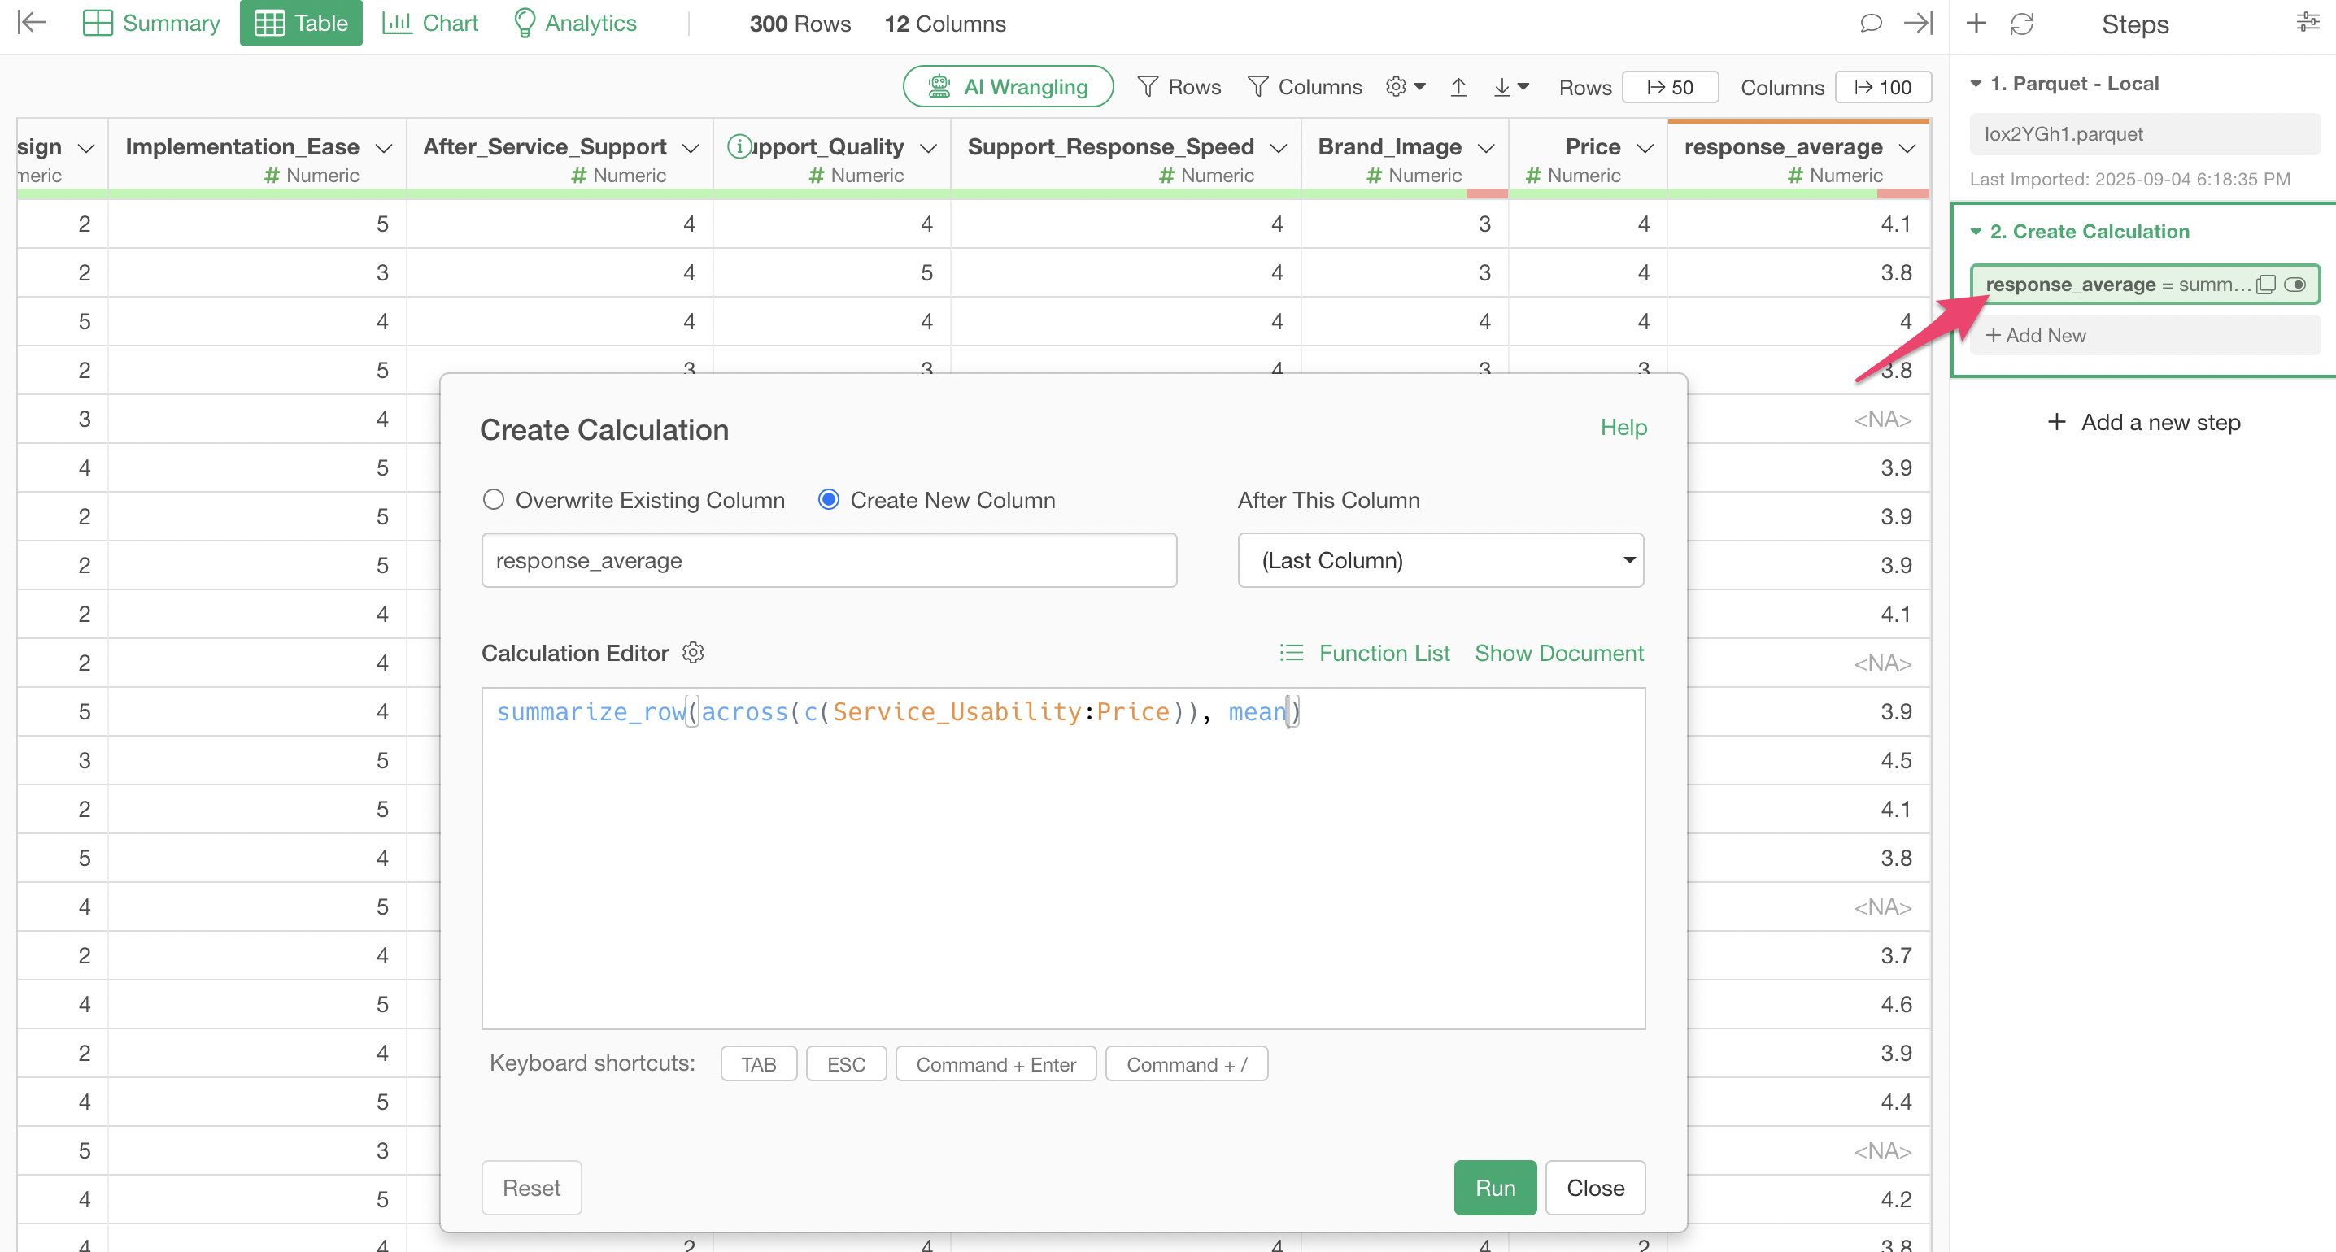Click the Brand_Image column data quality bar

[x=1405, y=193]
